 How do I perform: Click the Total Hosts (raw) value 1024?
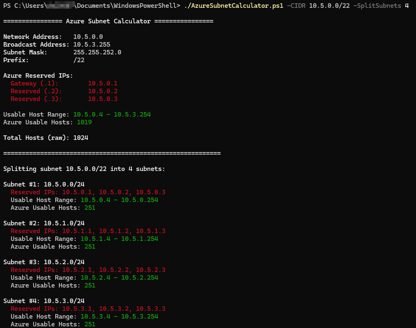click(81, 138)
